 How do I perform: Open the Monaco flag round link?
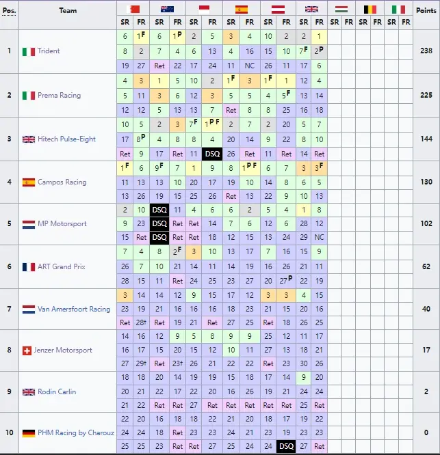pos(203,10)
